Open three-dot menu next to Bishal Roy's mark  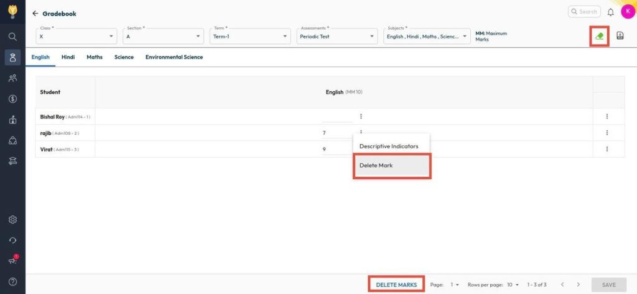click(361, 116)
